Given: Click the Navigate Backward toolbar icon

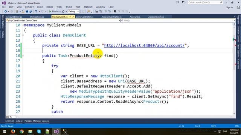Looking at the screenshot, I should coord(6,12).
